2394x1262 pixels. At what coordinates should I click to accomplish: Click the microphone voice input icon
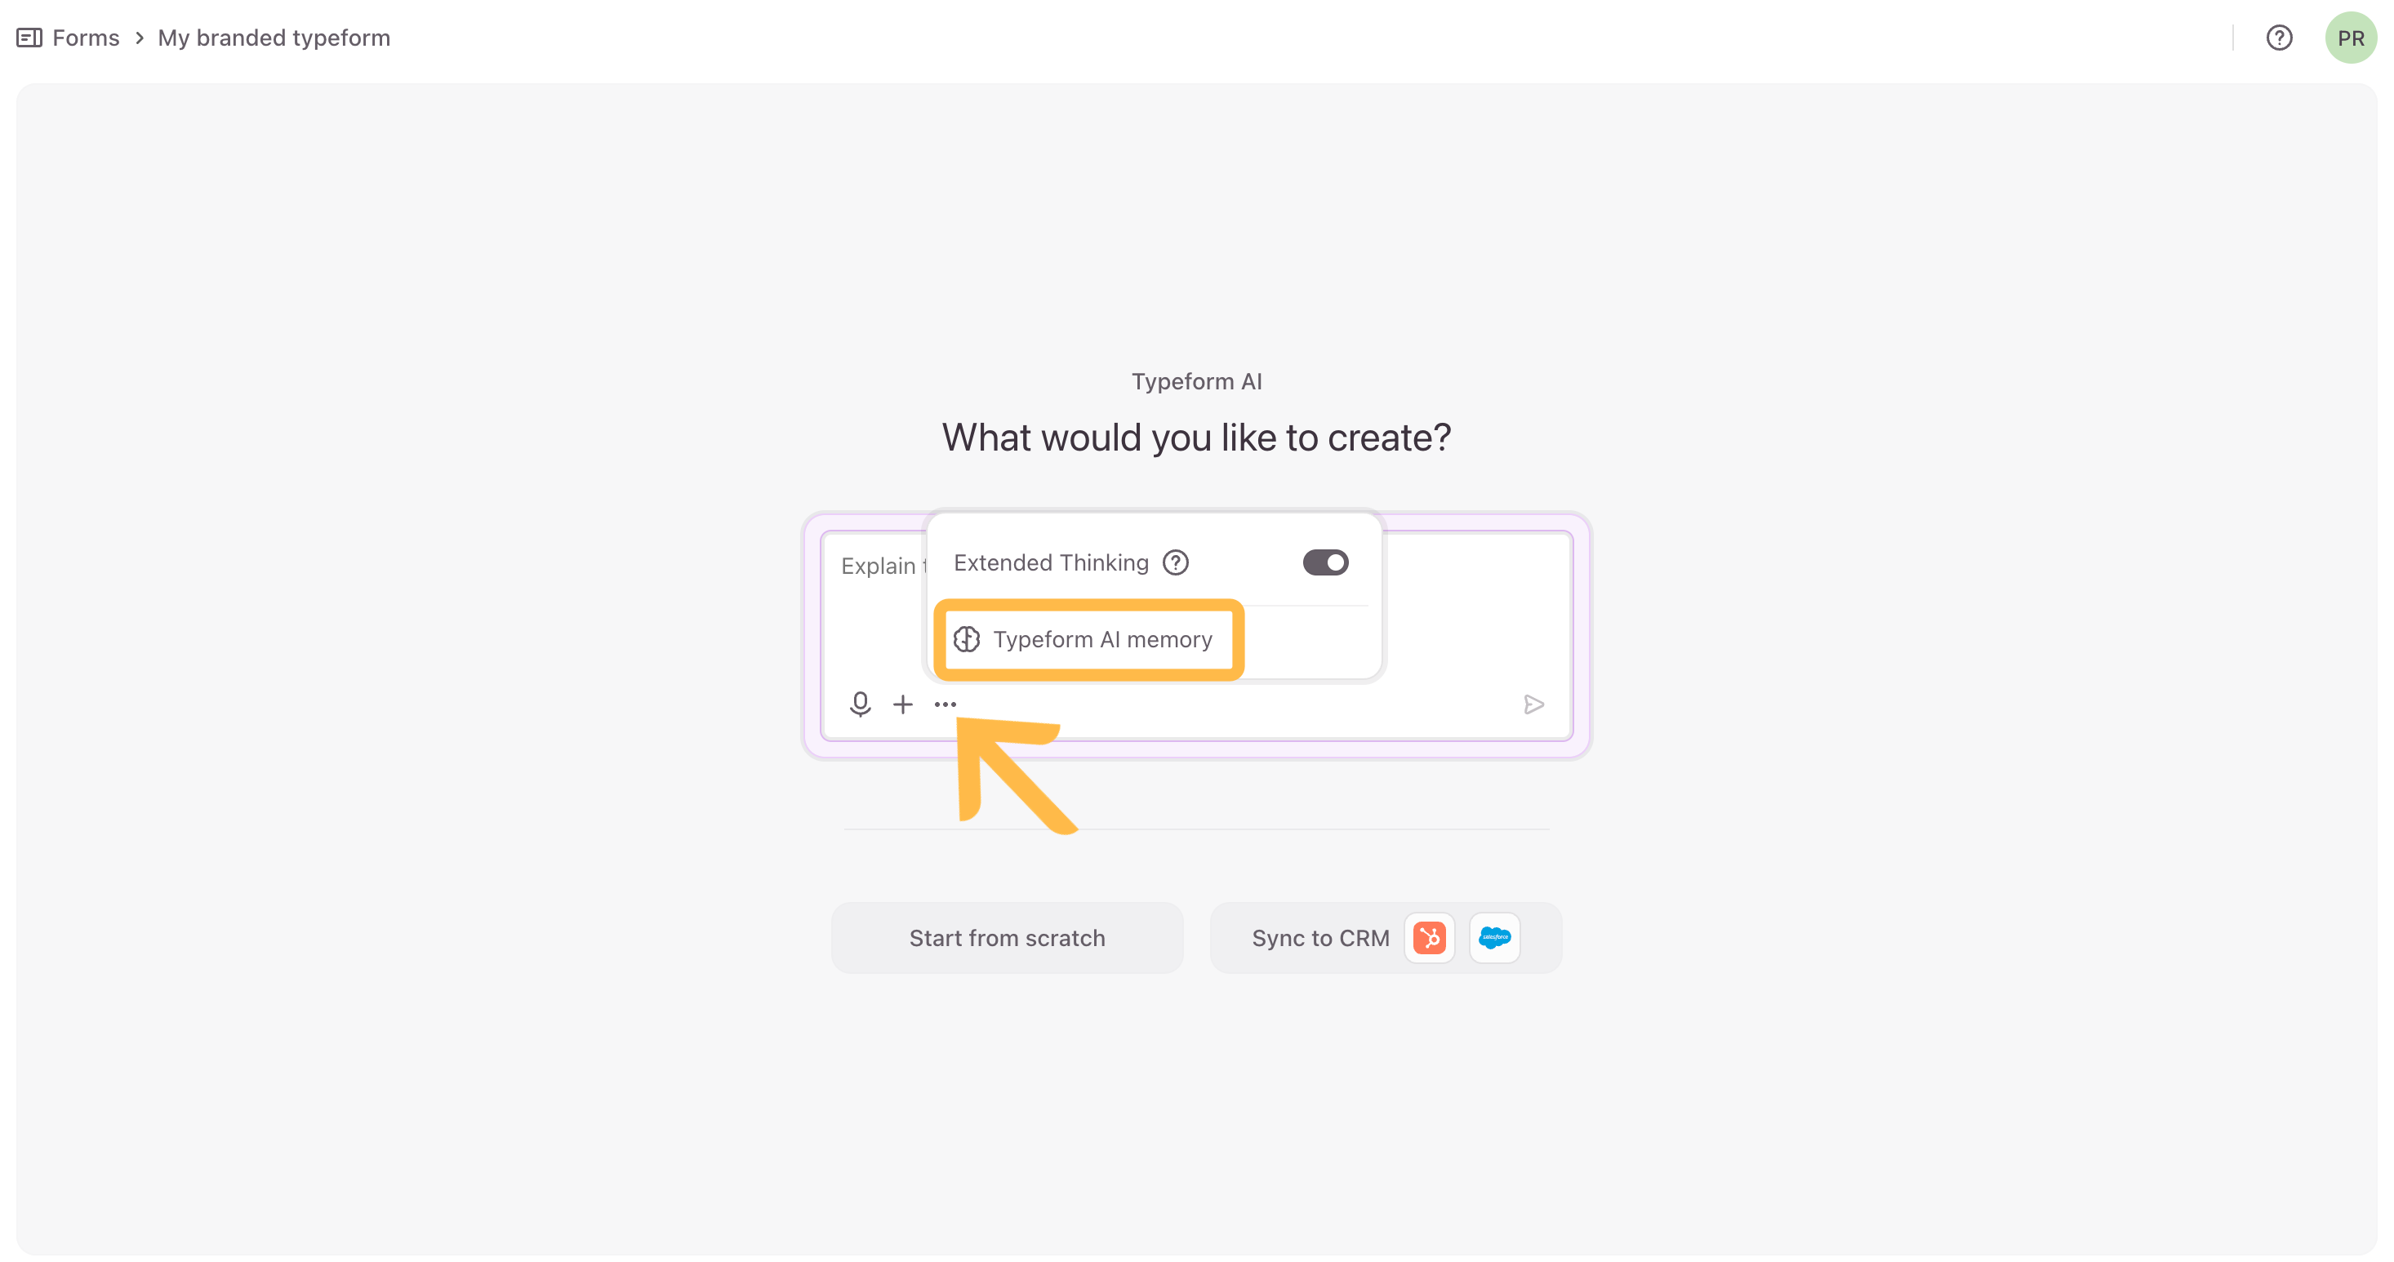(860, 704)
